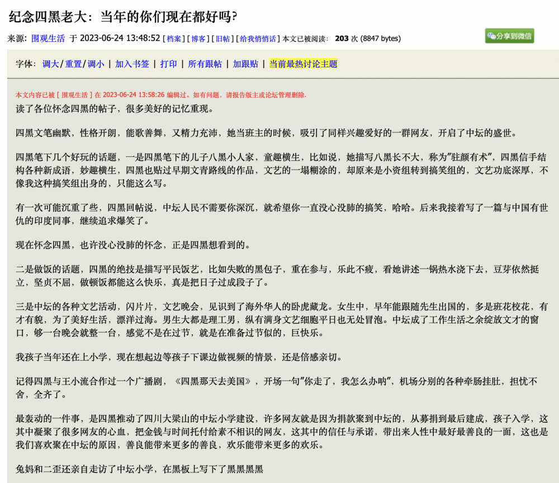View the author's 旧帖 old posts
This screenshot has width=559, height=483.
(222, 39)
